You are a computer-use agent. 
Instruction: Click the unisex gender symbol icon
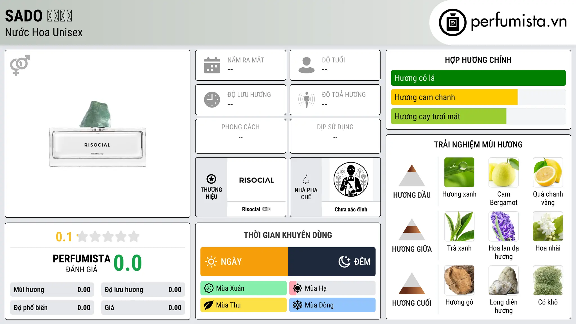20,65
